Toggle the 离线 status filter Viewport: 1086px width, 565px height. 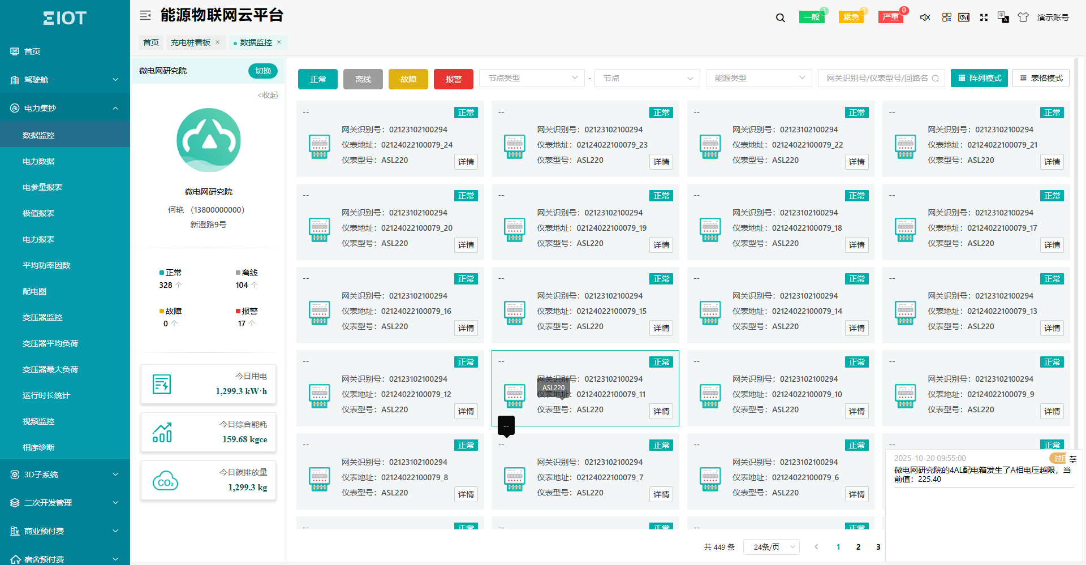coord(363,79)
